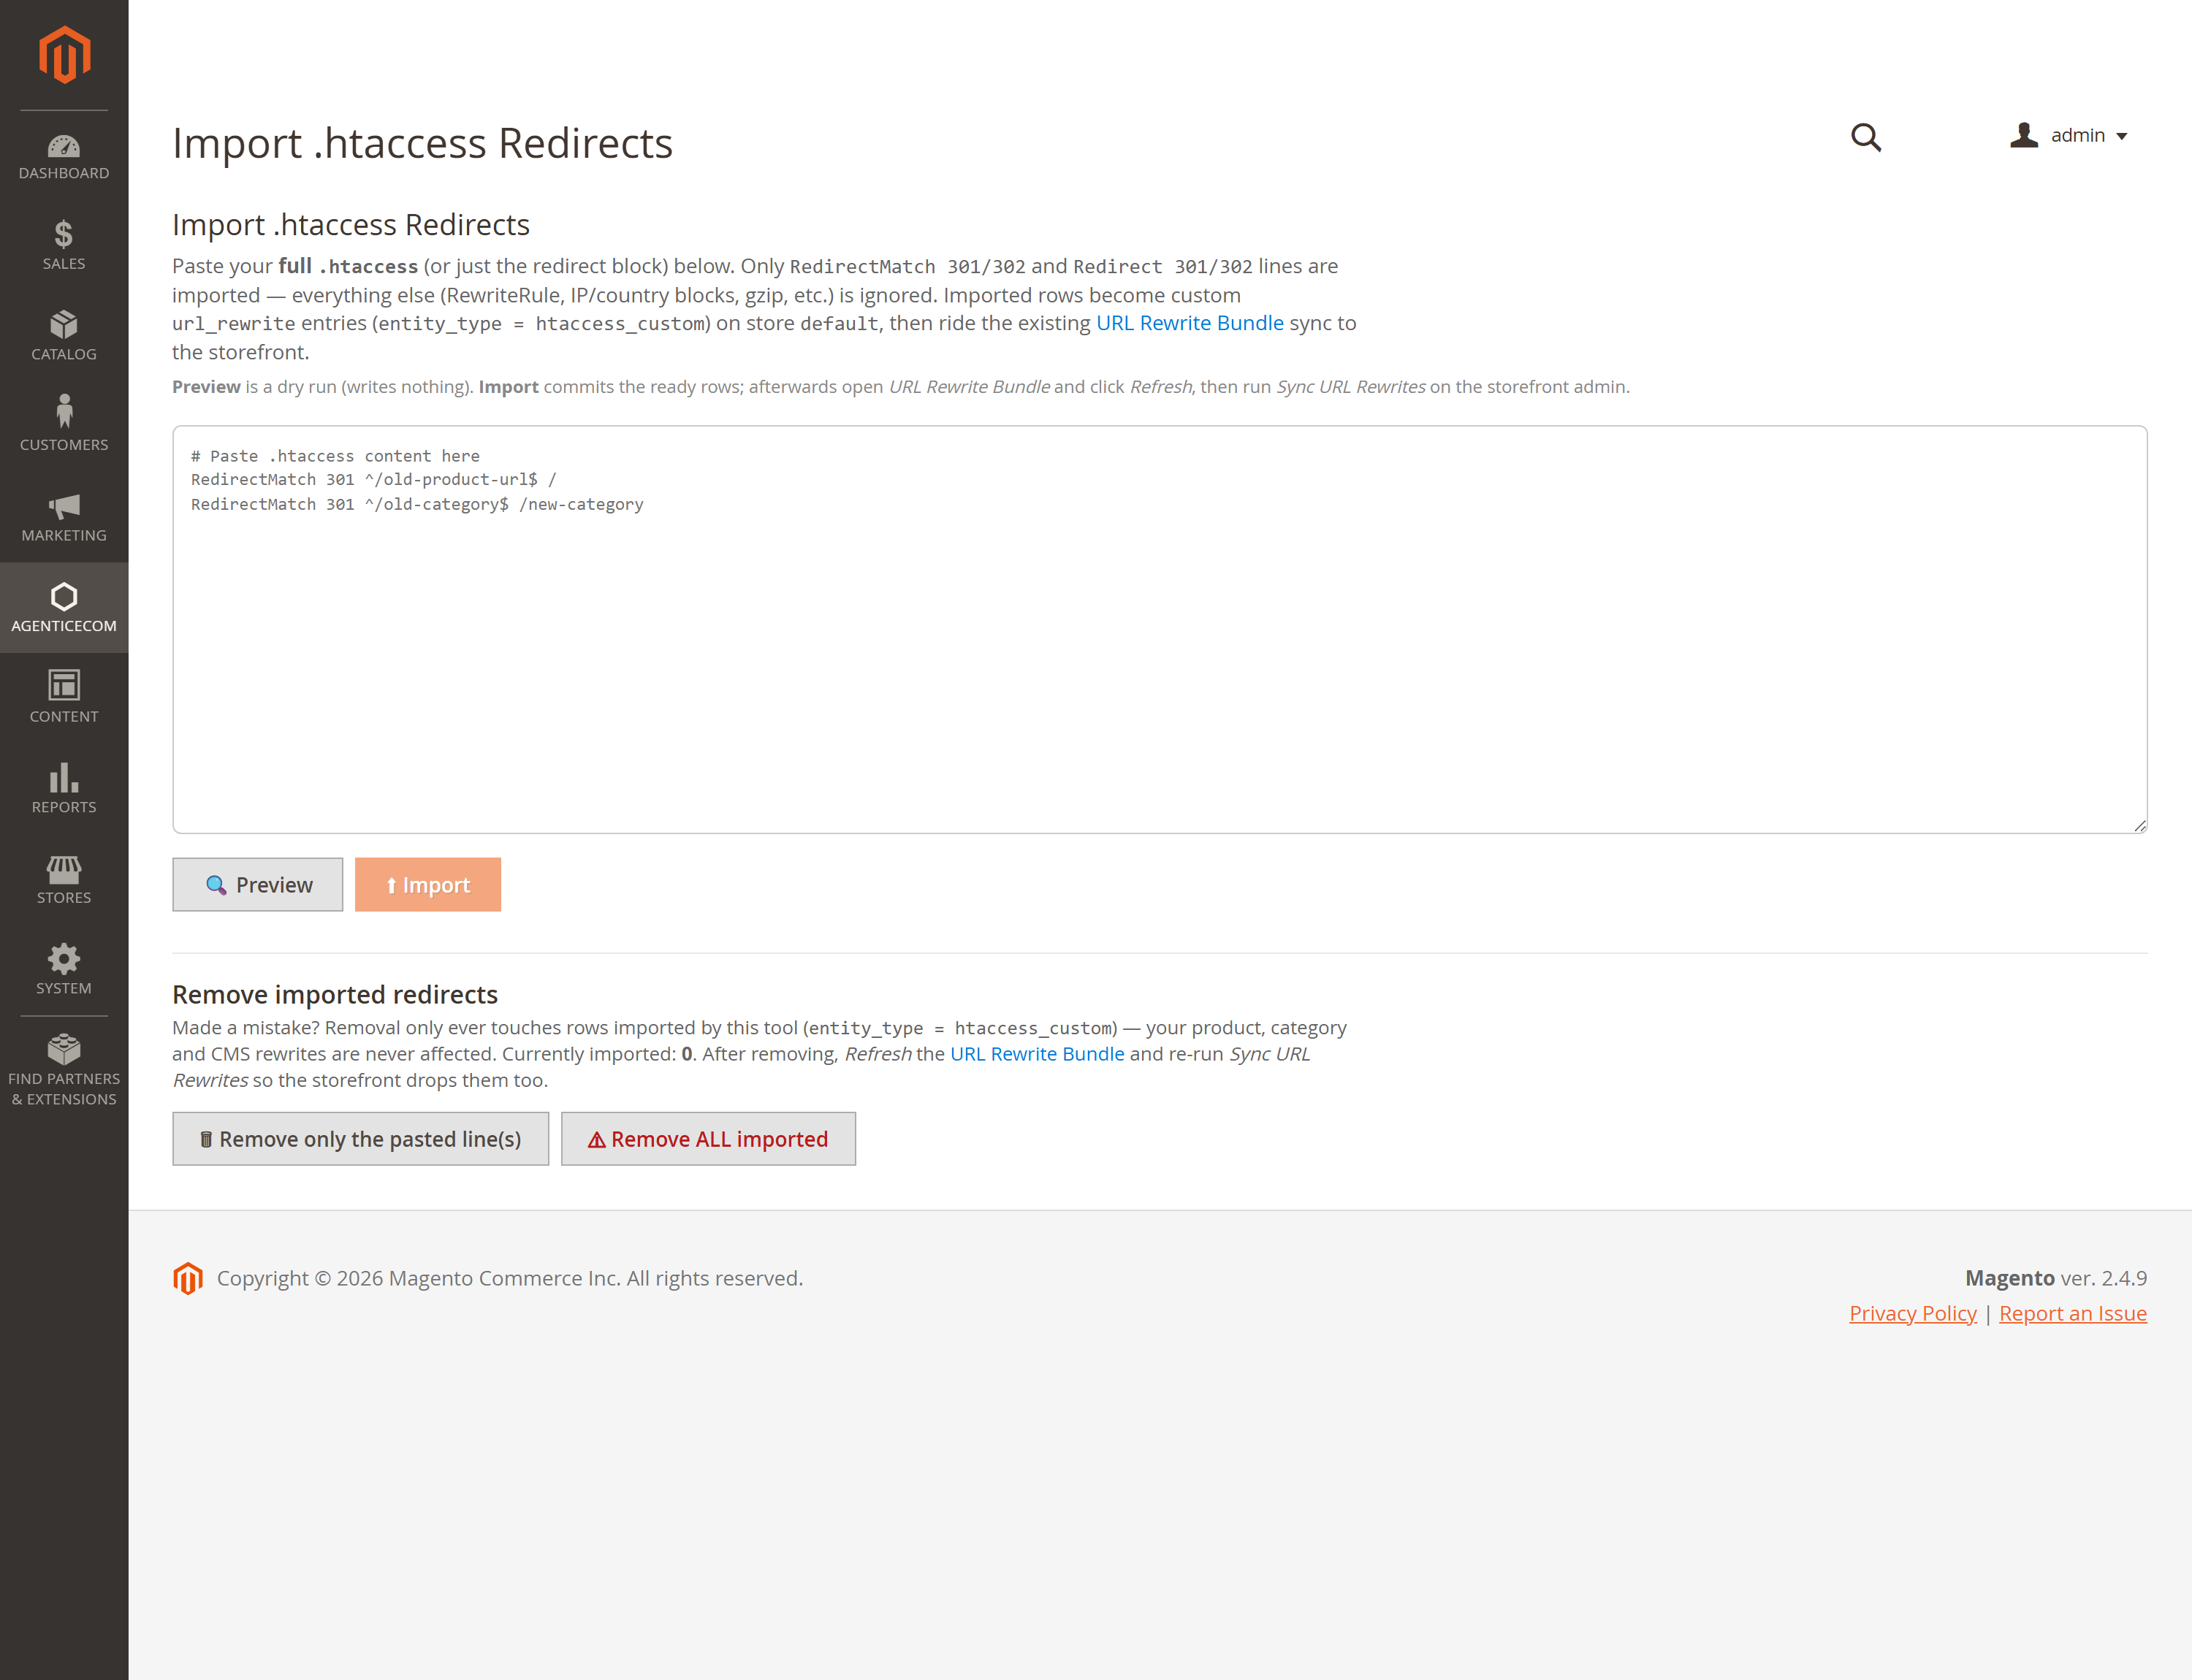Click the global search magnifier icon
The height and width of the screenshot is (1680, 2192).
pos(1866,137)
